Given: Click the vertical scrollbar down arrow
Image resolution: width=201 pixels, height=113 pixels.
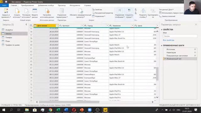Looking at the screenshot, I should click(x=157, y=97).
